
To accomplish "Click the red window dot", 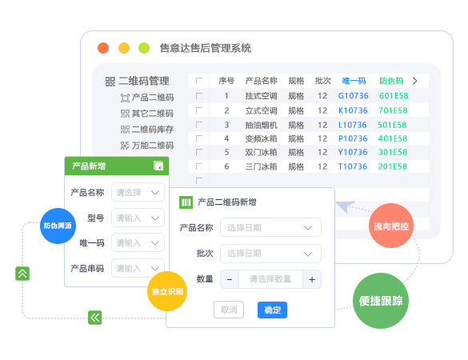I will [x=103, y=48].
